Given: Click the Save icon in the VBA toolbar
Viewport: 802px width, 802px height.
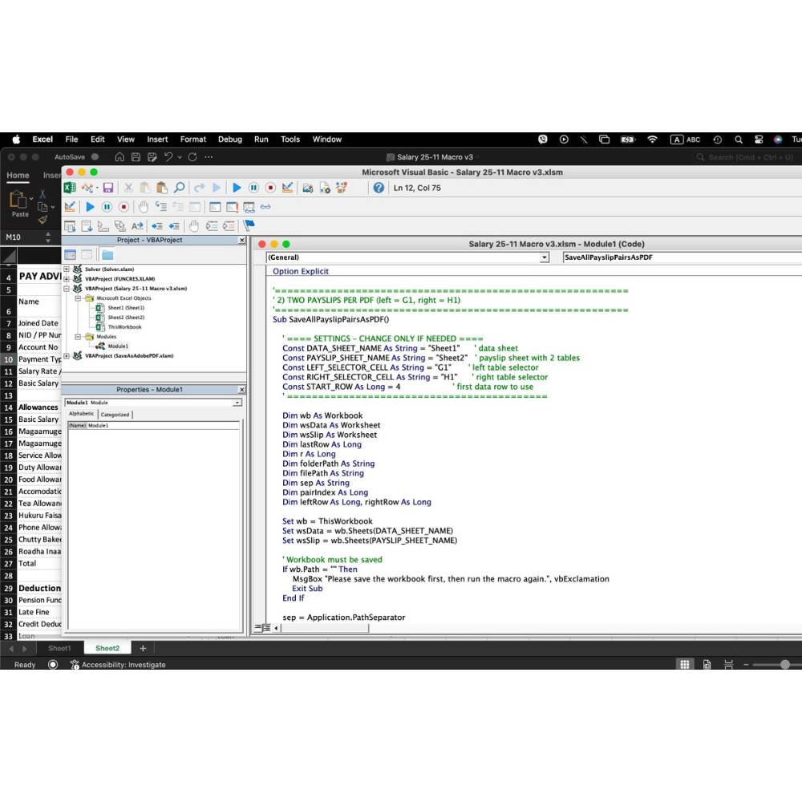Looking at the screenshot, I should click(x=107, y=188).
